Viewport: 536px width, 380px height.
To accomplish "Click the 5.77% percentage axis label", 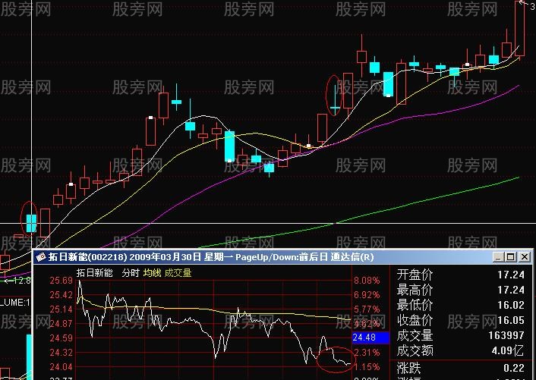I will click(367, 309).
